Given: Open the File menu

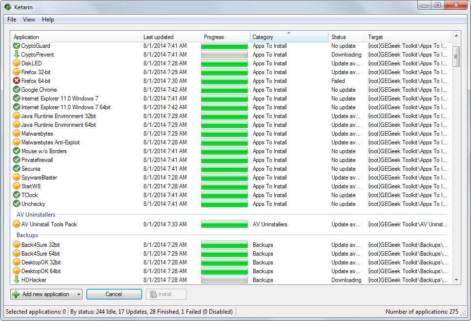Looking at the screenshot, I should [x=12, y=20].
